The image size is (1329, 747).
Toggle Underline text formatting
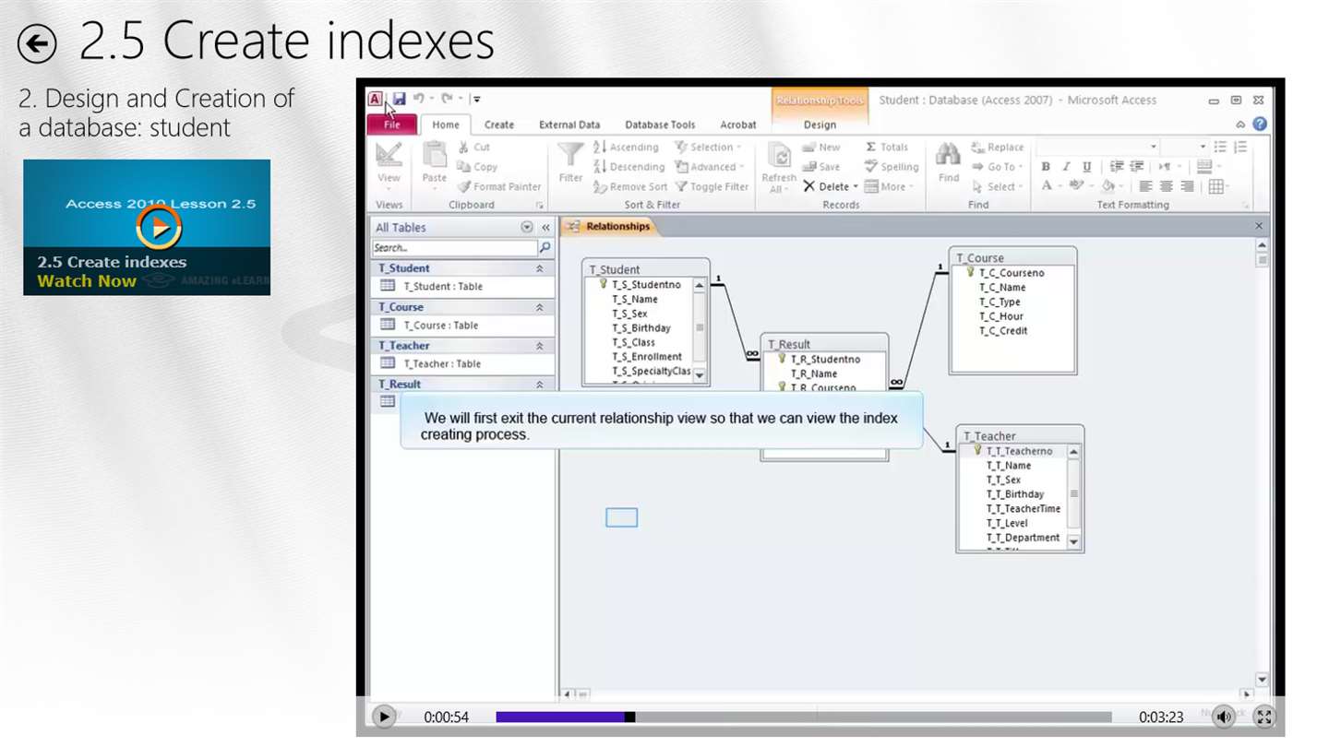[x=1086, y=167]
